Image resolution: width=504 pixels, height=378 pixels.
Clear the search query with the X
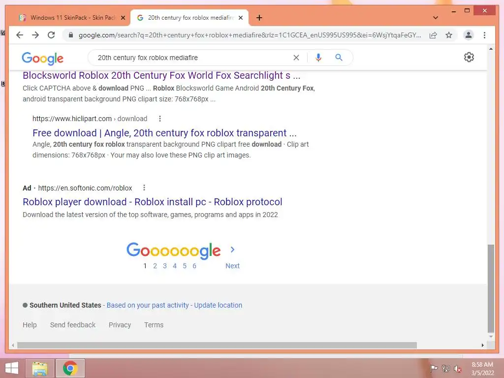click(x=296, y=58)
